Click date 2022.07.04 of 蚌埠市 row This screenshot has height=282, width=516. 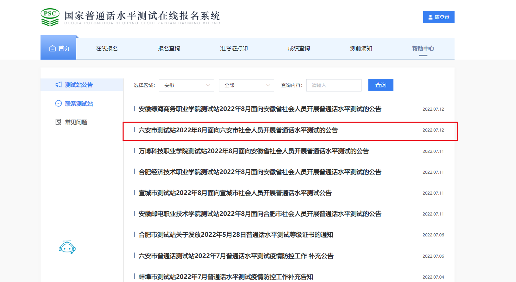[x=433, y=277]
